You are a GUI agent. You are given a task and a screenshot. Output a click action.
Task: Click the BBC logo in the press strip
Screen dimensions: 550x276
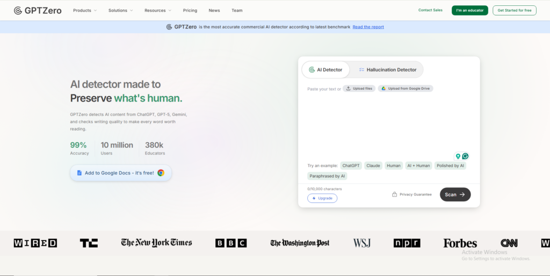point(231,243)
